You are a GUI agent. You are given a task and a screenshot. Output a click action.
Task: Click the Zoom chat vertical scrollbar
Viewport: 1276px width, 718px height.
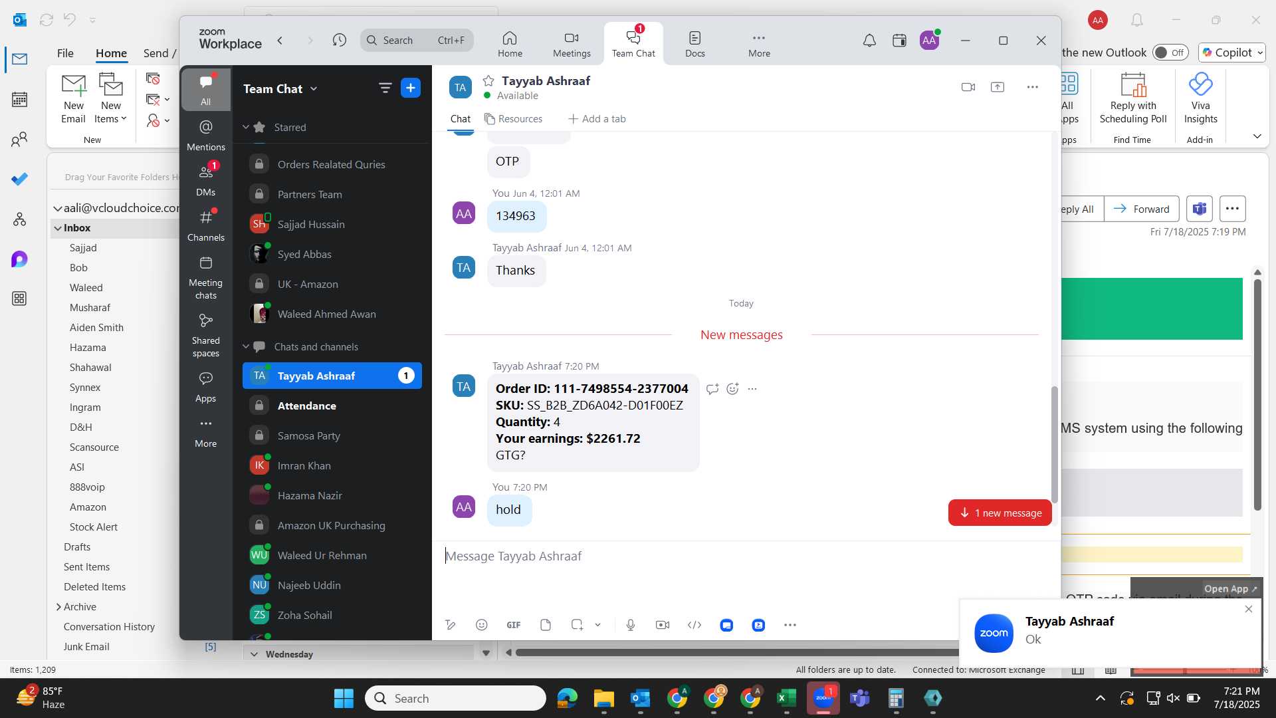click(x=1054, y=444)
